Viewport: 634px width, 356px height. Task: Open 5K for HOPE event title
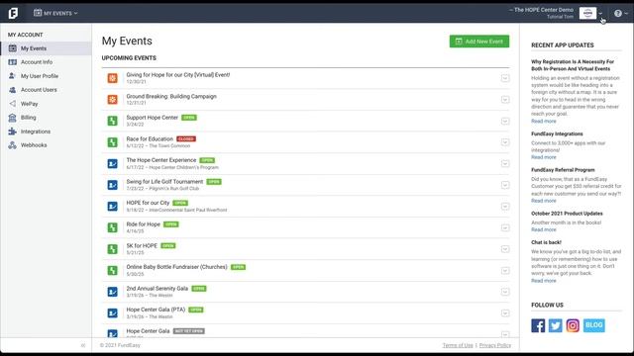pos(142,245)
